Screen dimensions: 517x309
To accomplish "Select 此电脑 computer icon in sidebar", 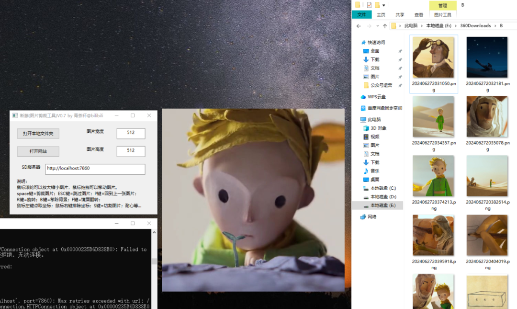I will (363, 120).
